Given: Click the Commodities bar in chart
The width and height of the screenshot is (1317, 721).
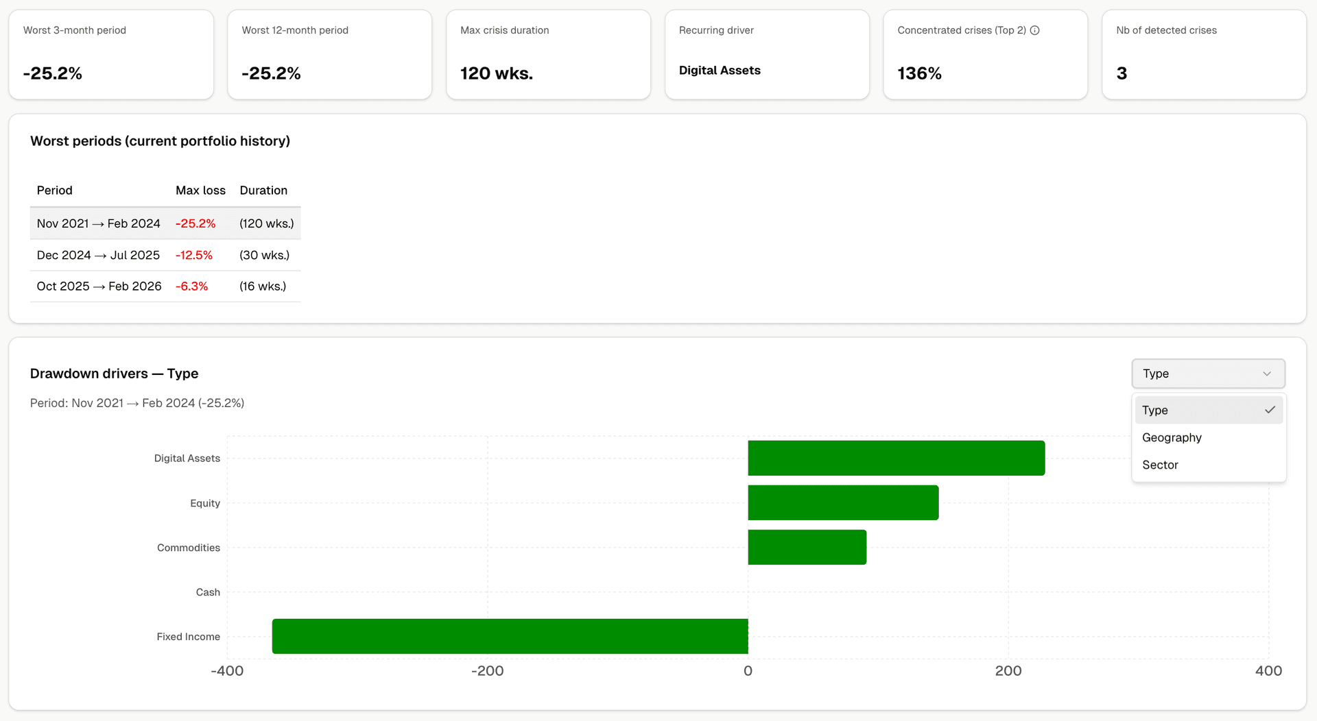Looking at the screenshot, I should (807, 547).
